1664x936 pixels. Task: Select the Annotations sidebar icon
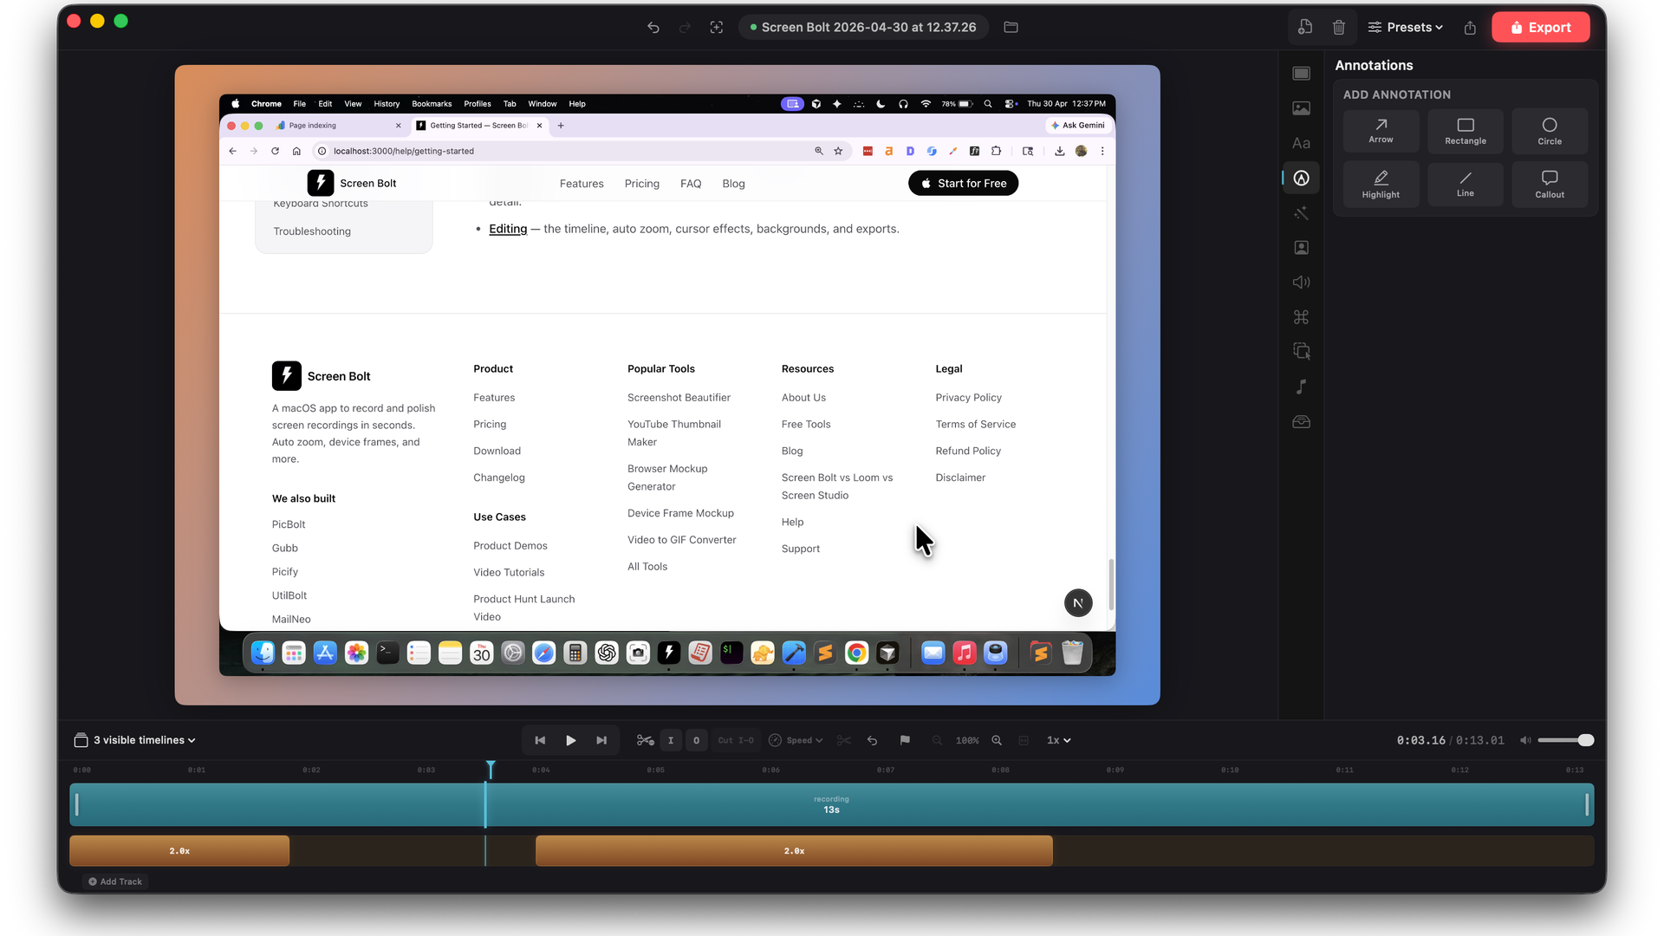coord(1301,178)
